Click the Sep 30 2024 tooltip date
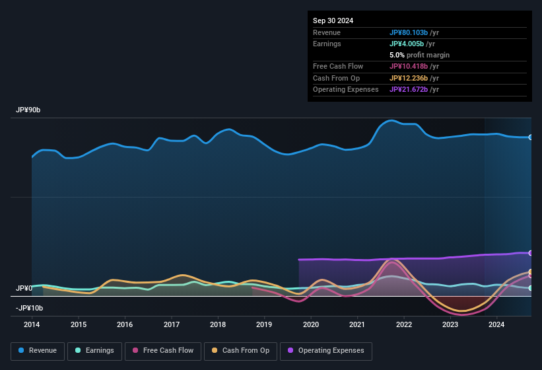This screenshot has height=370, width=542. [333, 20]
